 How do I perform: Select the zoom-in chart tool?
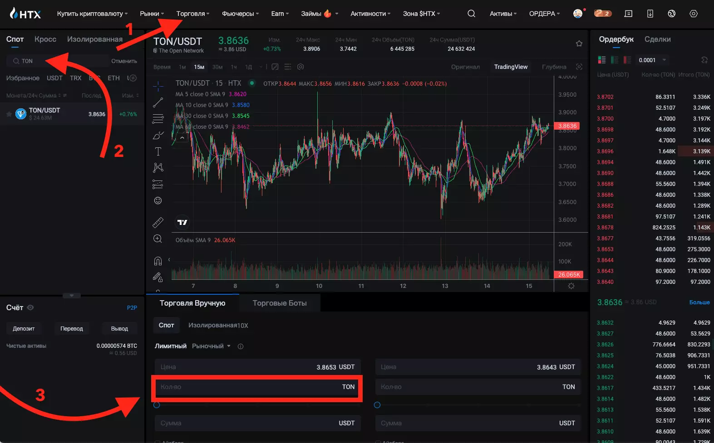(158, 239)
